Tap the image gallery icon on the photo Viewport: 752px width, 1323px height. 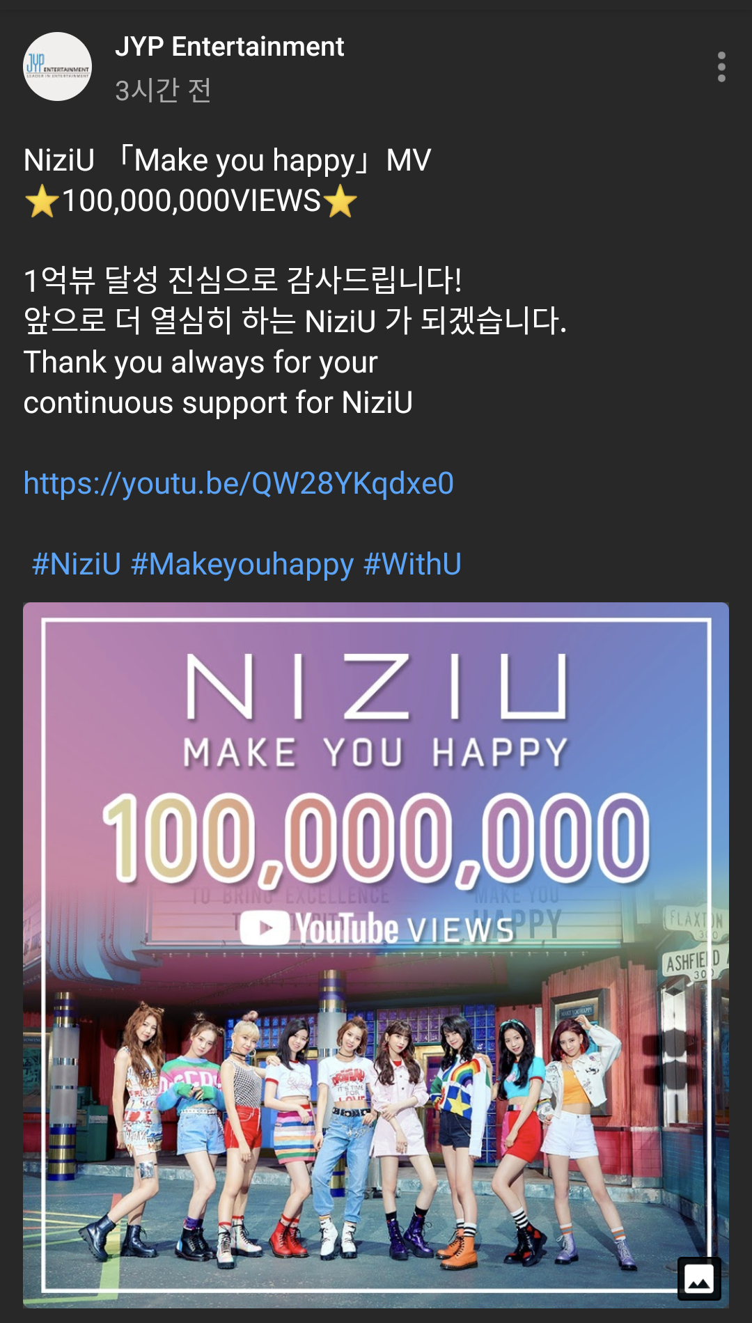pos(699,1278)
